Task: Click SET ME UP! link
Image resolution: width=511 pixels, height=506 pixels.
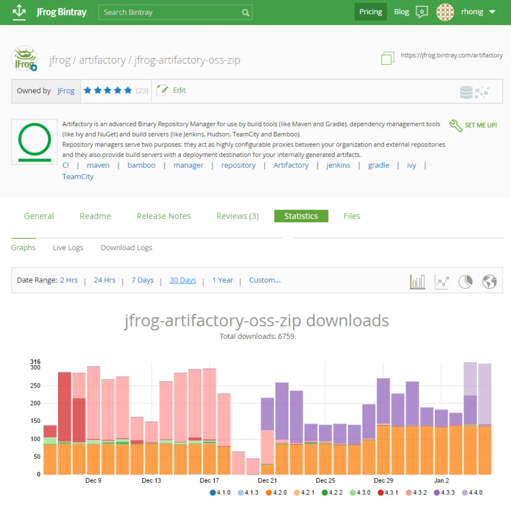Action: coord(481,125)
